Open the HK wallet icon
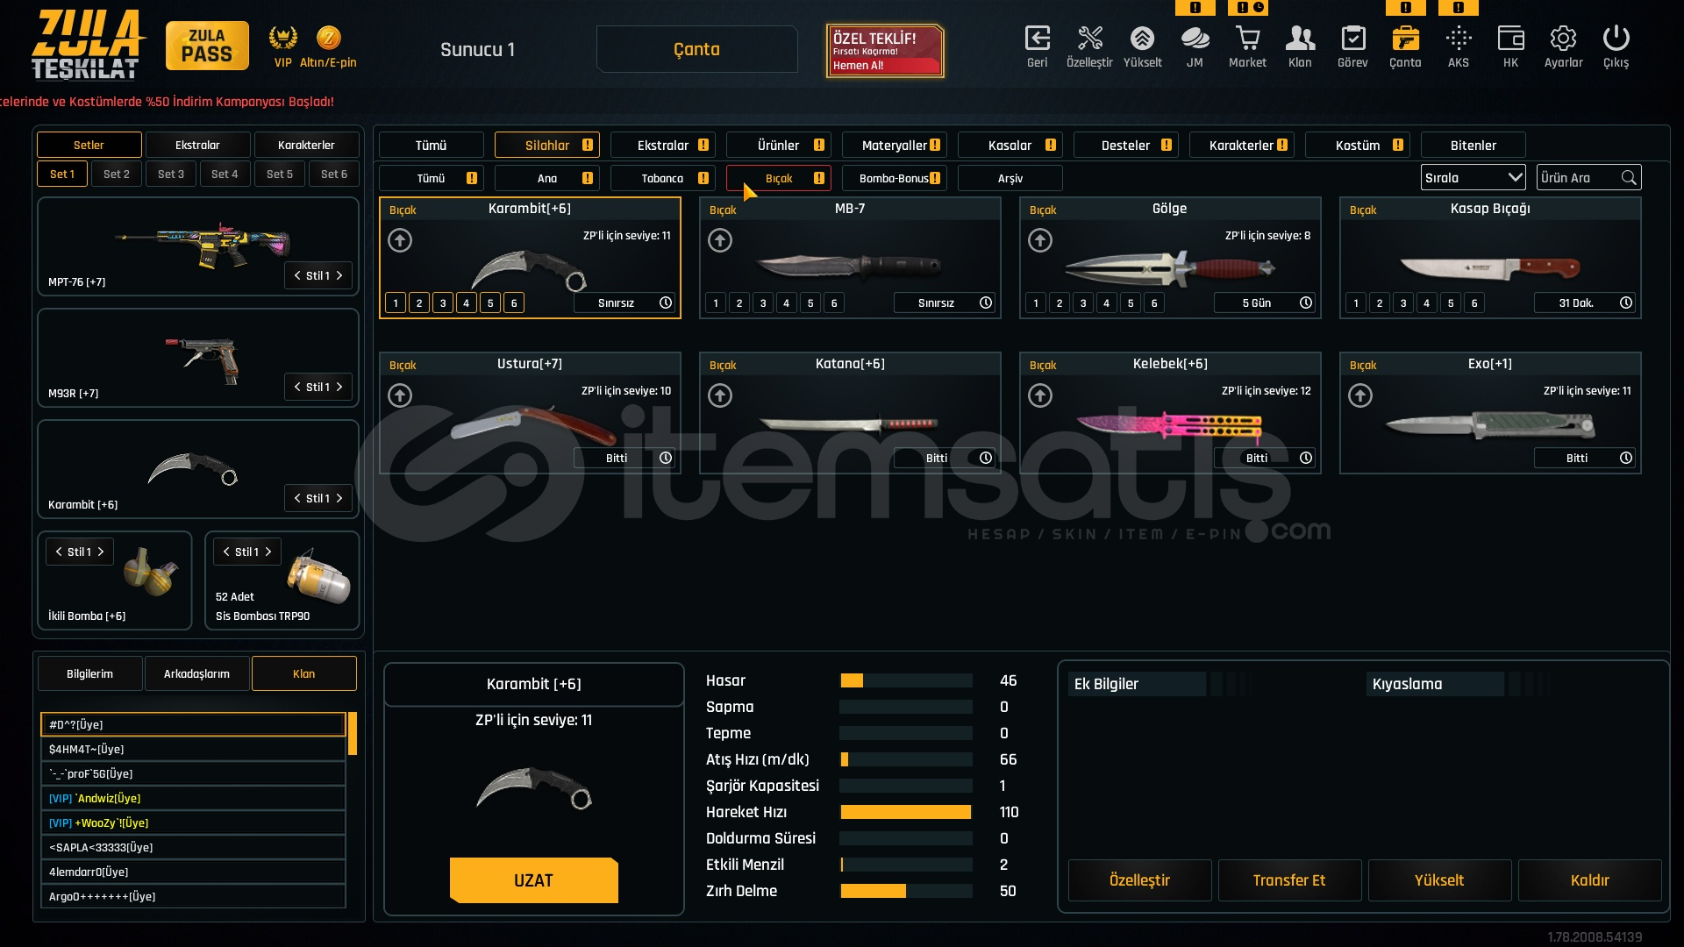 pos(1510,39)
